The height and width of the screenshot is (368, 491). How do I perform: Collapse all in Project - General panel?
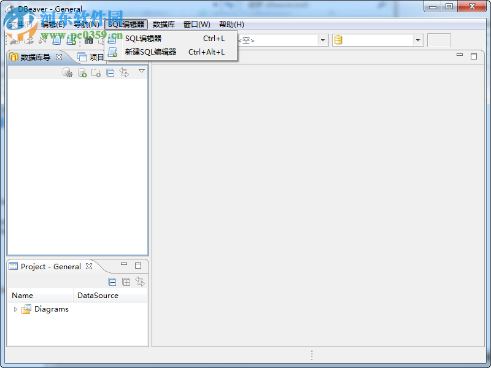click(x=112, y=282)
